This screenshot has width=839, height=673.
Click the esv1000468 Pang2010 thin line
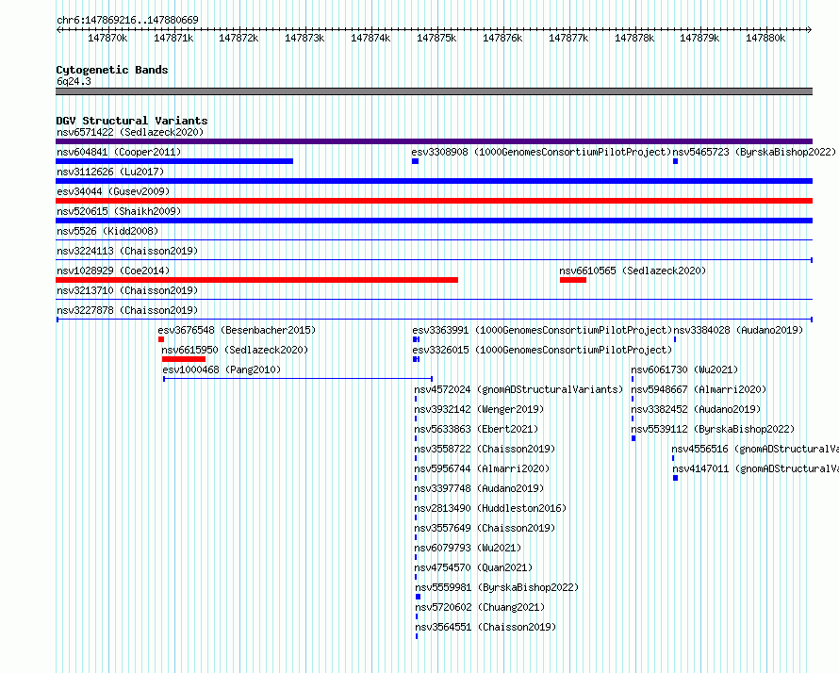(298, 379)
